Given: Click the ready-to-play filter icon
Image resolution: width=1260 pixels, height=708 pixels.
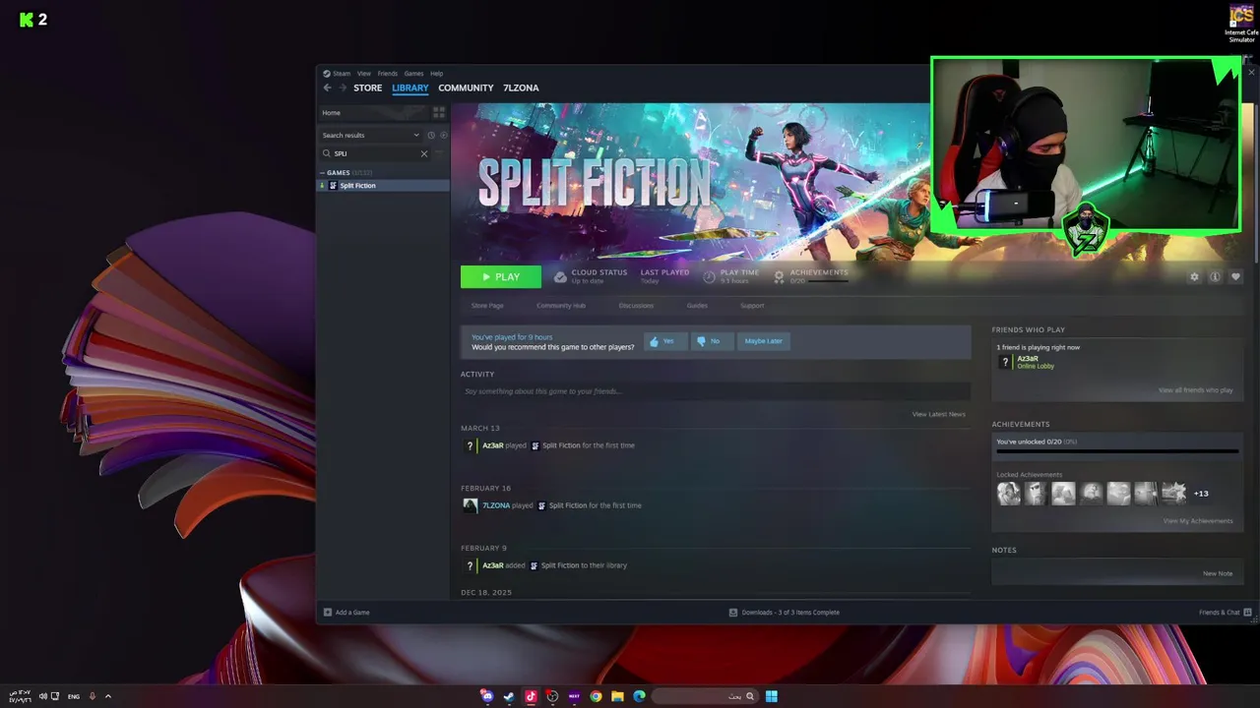Looking at the screenshot, I should tap(443, 135).
